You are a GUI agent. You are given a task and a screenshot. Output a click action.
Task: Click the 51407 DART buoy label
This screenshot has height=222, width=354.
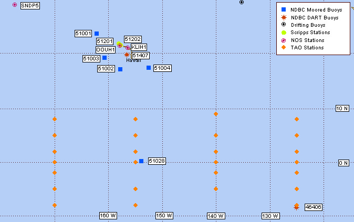pyautogui.click(x=140, y=56)
